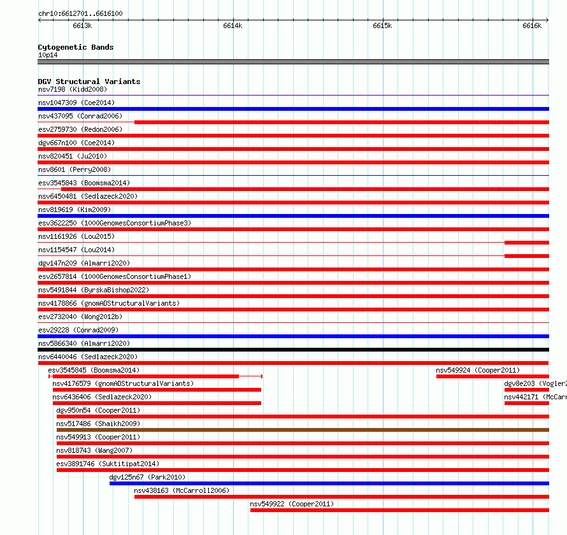Image resolution: width=567 pixels, height=535 pixels.
Task: Click the red bar under dgv8e203
Action: point(527,390)
